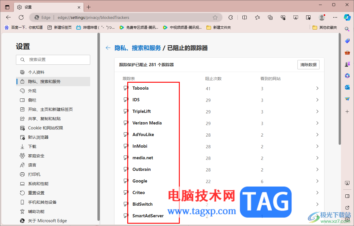Screen dimensions: 354x226
Task: Follow the 隐私、搜索和服务 breadcrumb link
Action: coord(138,48)
